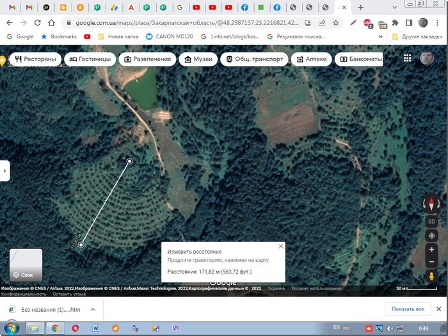Filter map by Рестораны
Screen dimensions: 448x336
(35, 59)
